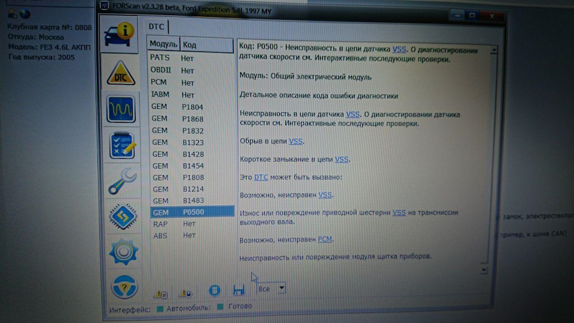
Task: Select the GEM B1323 row
Action: click(192, 142)
